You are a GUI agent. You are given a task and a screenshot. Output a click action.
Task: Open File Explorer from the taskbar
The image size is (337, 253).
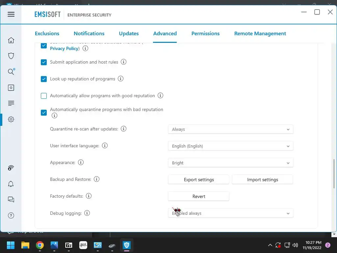[x=25, y=245]
